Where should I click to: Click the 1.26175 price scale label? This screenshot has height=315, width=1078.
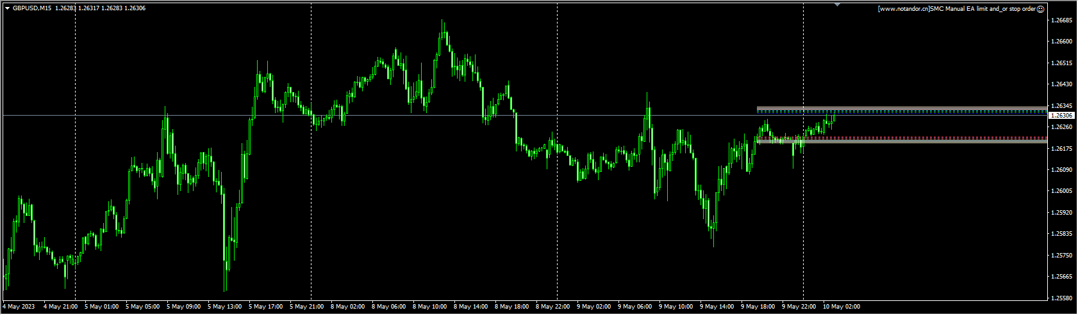[1063, 148]
